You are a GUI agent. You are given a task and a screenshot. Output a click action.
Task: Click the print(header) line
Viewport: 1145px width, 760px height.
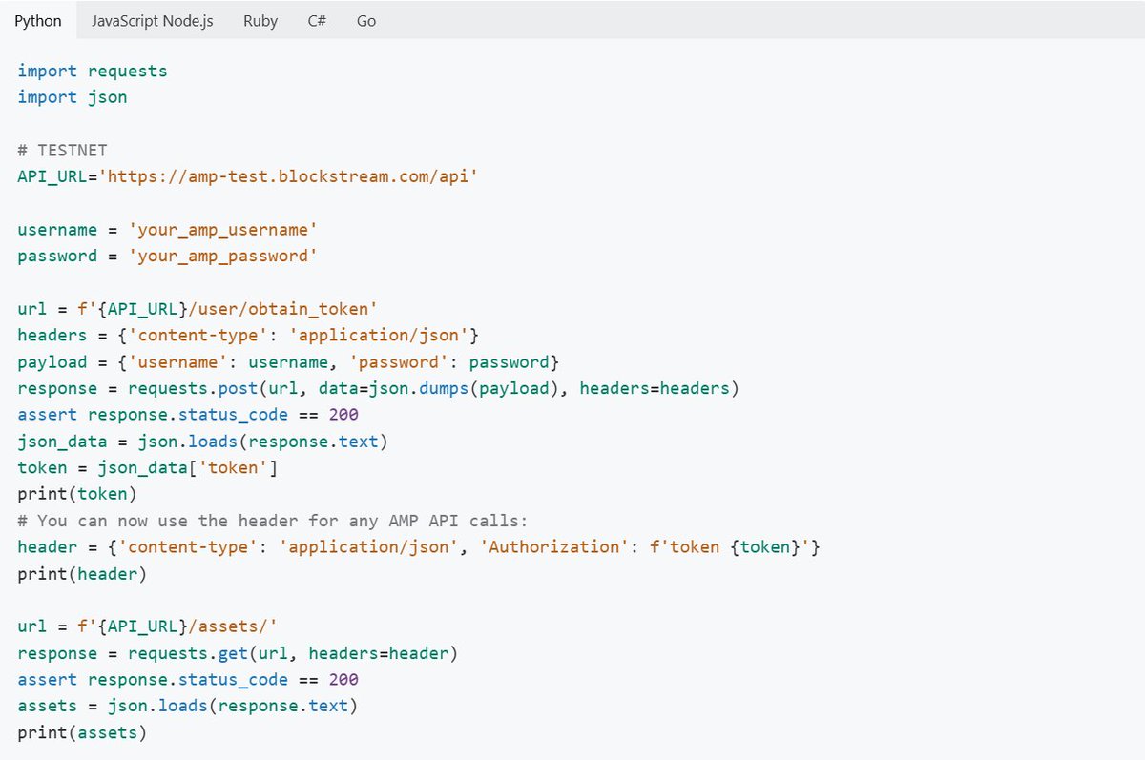coord(82,574)
